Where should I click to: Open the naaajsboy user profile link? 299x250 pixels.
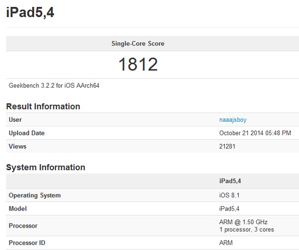pos(232,120)
